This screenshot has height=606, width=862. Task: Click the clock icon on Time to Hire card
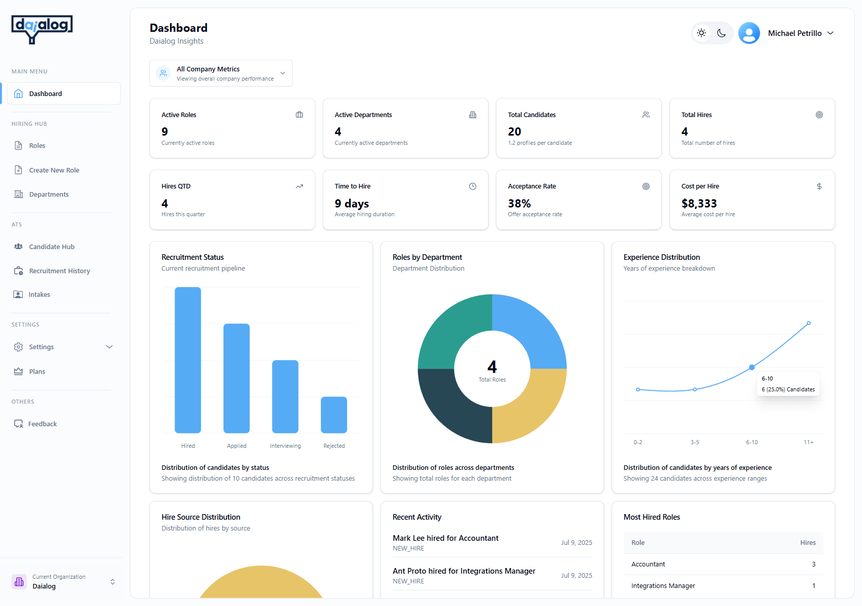click(472, 186)
